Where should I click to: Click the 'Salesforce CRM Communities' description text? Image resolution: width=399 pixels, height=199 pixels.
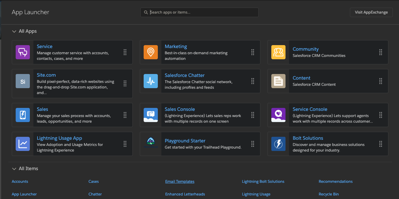click(x=319, y=55)
